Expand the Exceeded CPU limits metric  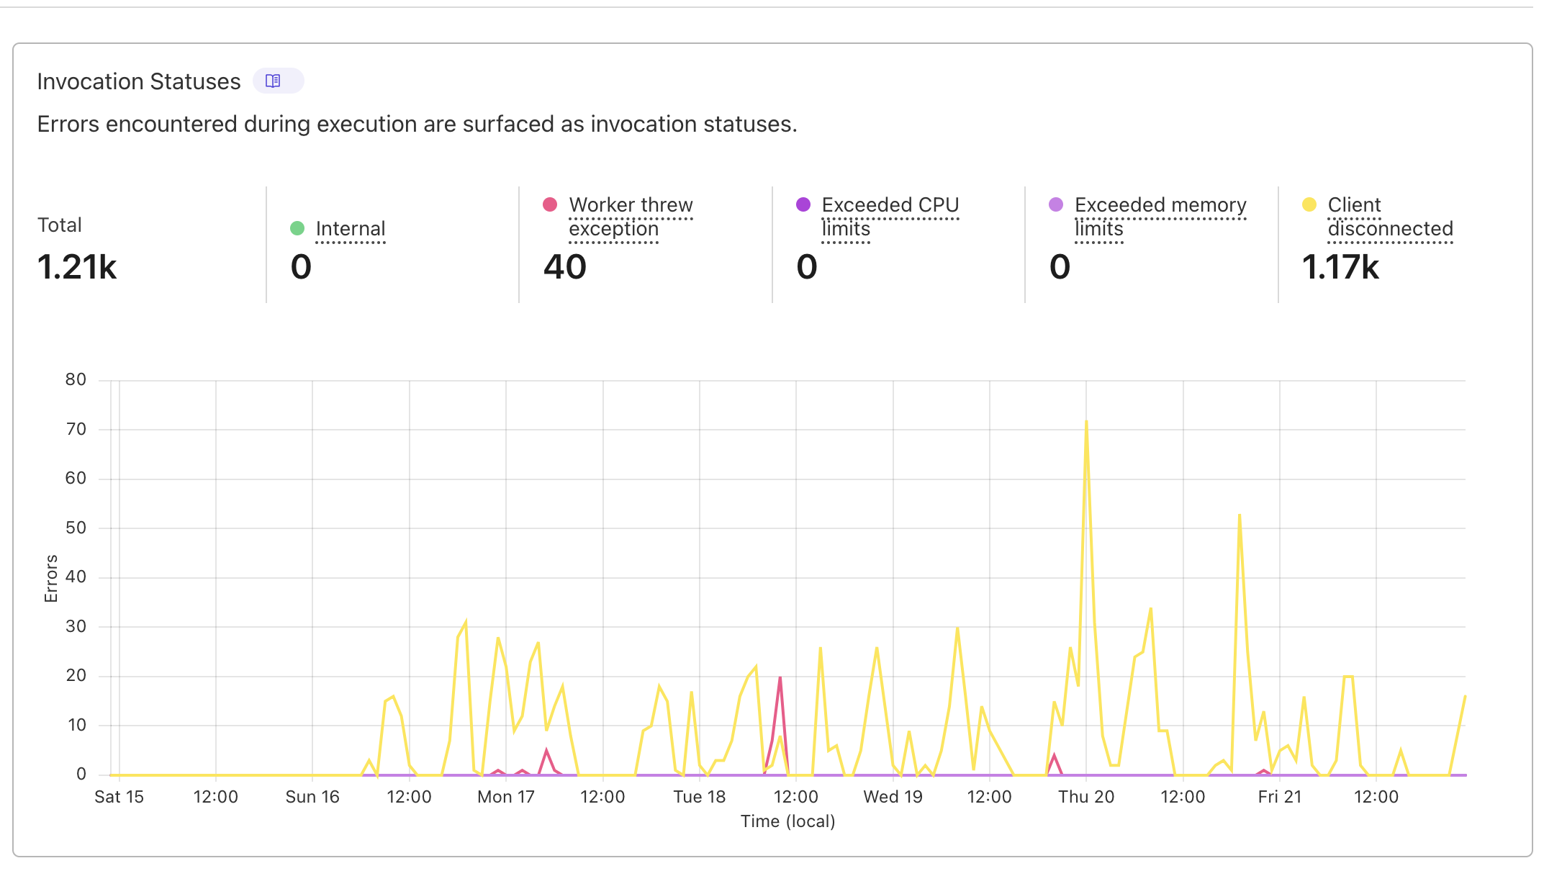pyautogui.click(x=890, y=216)
